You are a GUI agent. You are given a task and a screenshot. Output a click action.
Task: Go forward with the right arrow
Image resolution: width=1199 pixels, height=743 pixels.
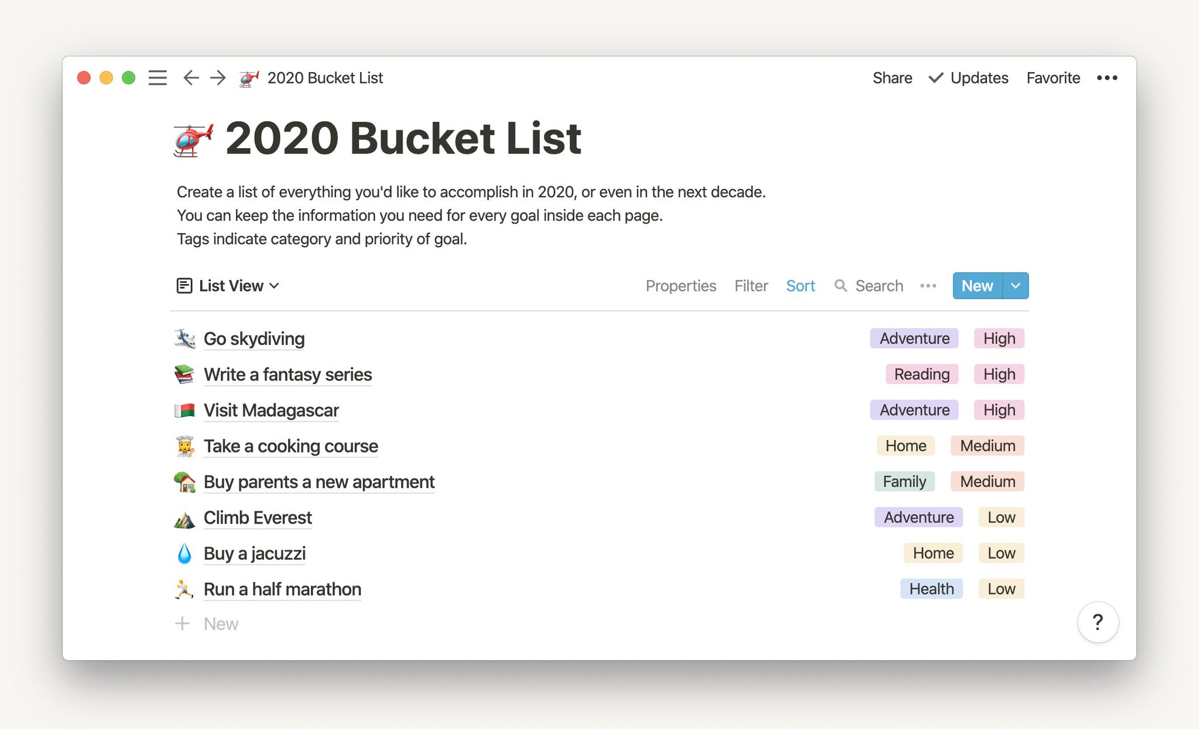[x=218, y=78]
